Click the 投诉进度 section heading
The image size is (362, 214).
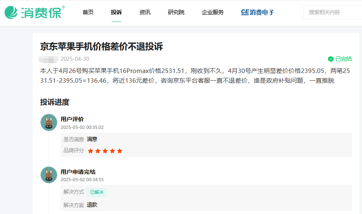(x=55, y=102)
